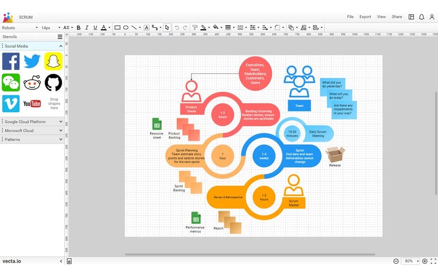Open the notifications bell icon
This screenshot has width=438, height=275.
(421, 17)
